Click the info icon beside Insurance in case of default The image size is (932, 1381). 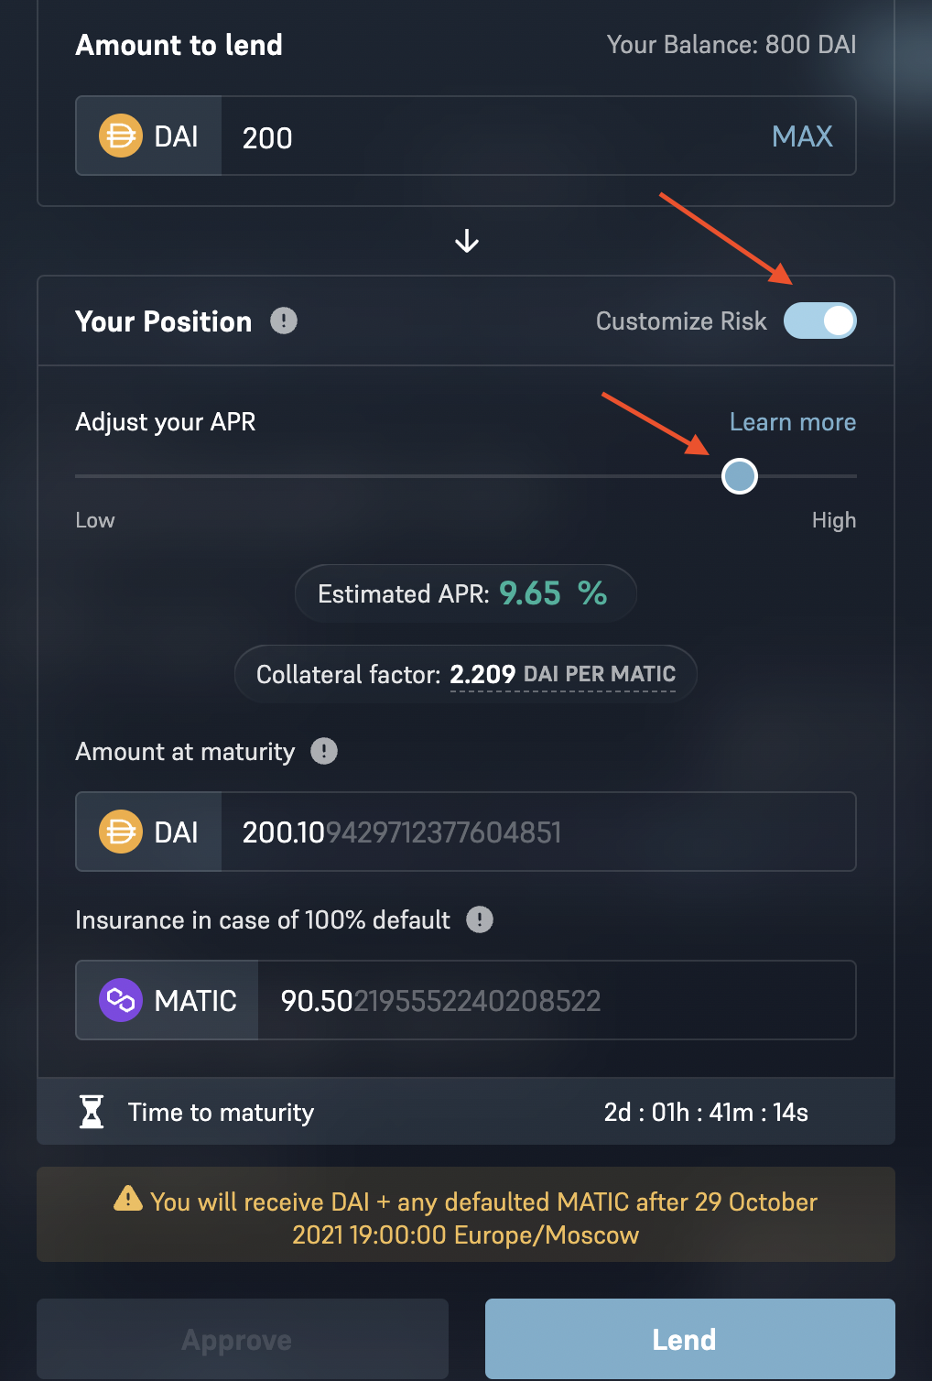[480, 919]
